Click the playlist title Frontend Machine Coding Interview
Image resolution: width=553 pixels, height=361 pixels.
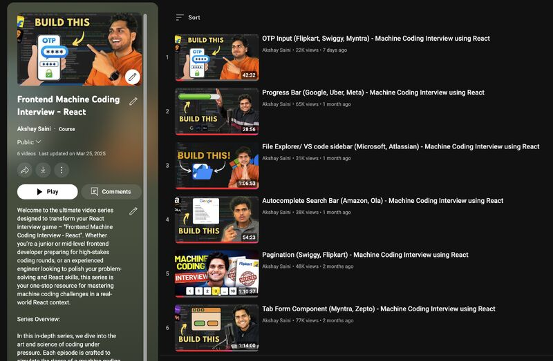tap(68, 106)
